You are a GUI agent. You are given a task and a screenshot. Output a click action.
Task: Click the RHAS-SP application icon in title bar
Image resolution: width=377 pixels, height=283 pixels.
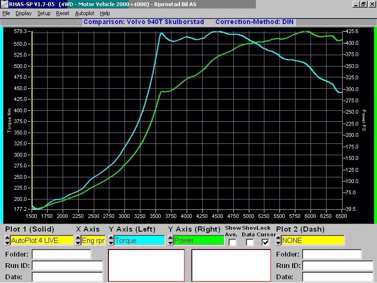point(4,4)
